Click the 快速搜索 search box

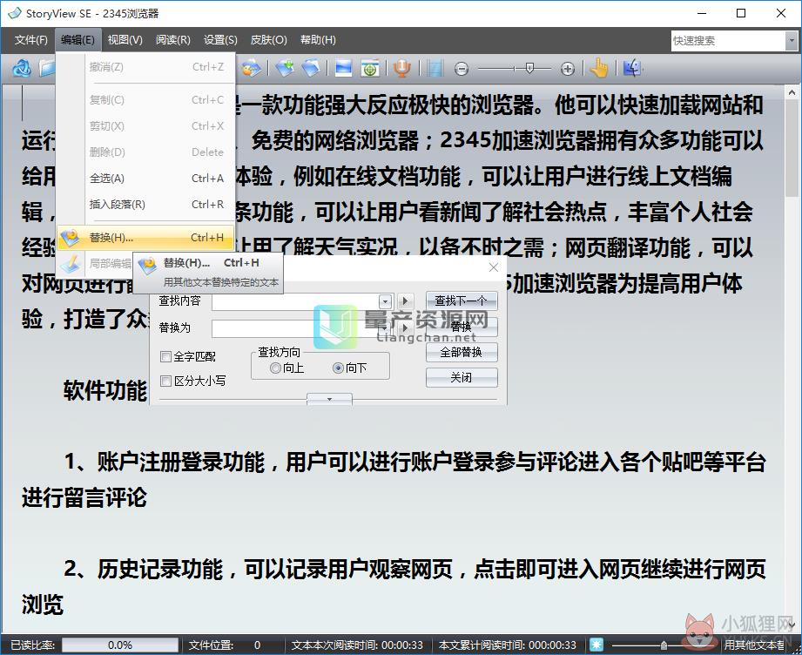pyautogui.click(x=728, y=40)
